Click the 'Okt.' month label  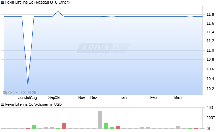[x=58, y=97]
